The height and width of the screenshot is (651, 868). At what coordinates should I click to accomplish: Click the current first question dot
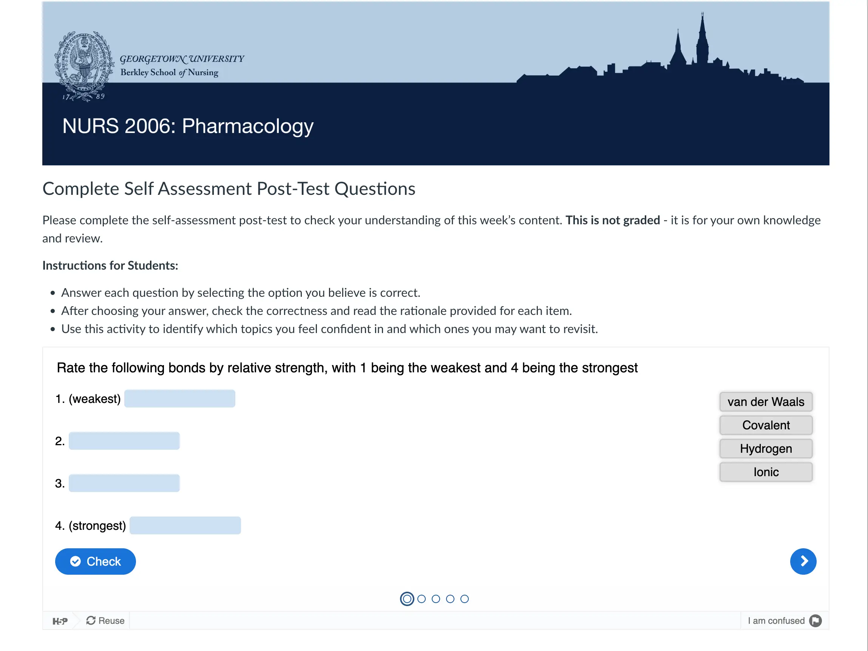click(x=407, y=599)
